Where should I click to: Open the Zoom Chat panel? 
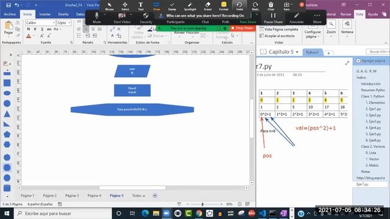205,22
